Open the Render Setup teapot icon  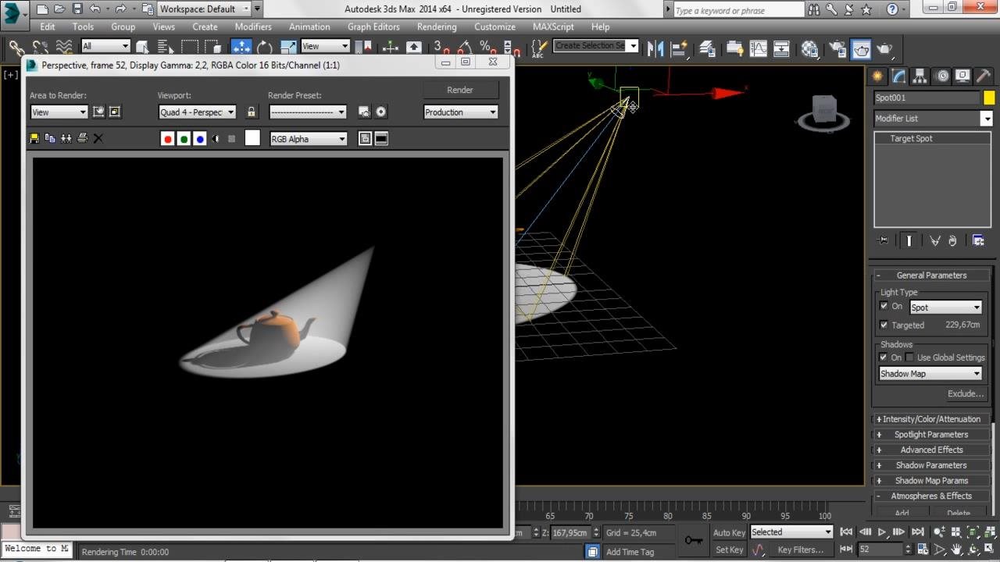pyautogui.click(x=837, y=48)
